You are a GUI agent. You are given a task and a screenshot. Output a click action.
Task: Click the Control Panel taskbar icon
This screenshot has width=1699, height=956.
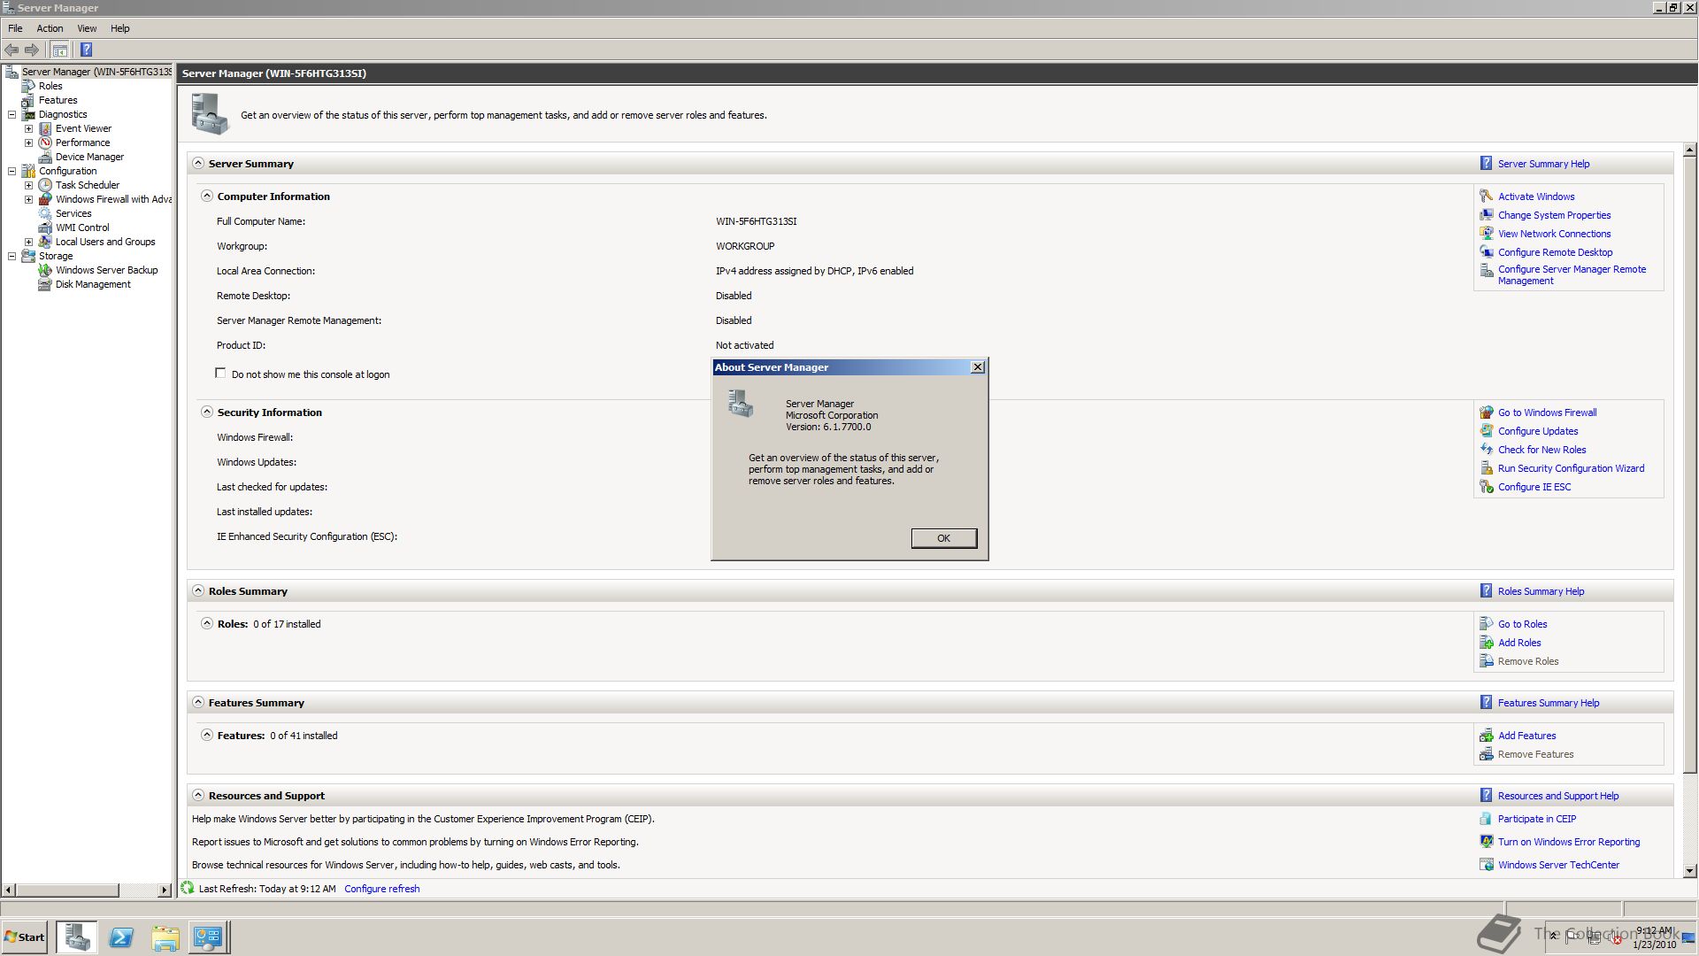[209, 937]
